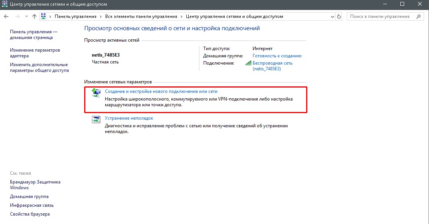Click the troubleshooting icon
Viewport: 429px width, 224px height.
(96, 119)
